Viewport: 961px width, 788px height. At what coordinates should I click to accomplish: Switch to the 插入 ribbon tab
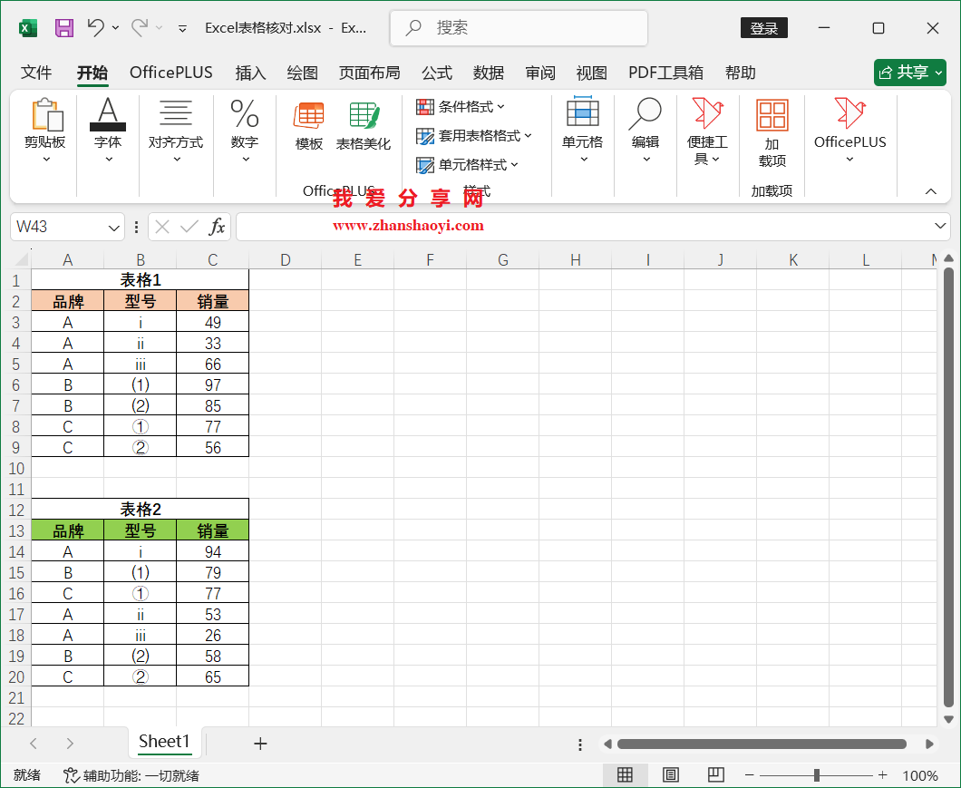click(x=250, y=73)
